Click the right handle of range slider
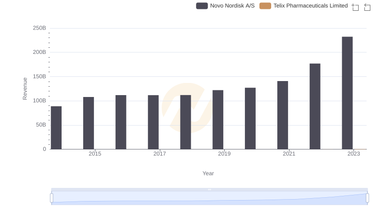The image size is (376, 216). click(367, 198)
